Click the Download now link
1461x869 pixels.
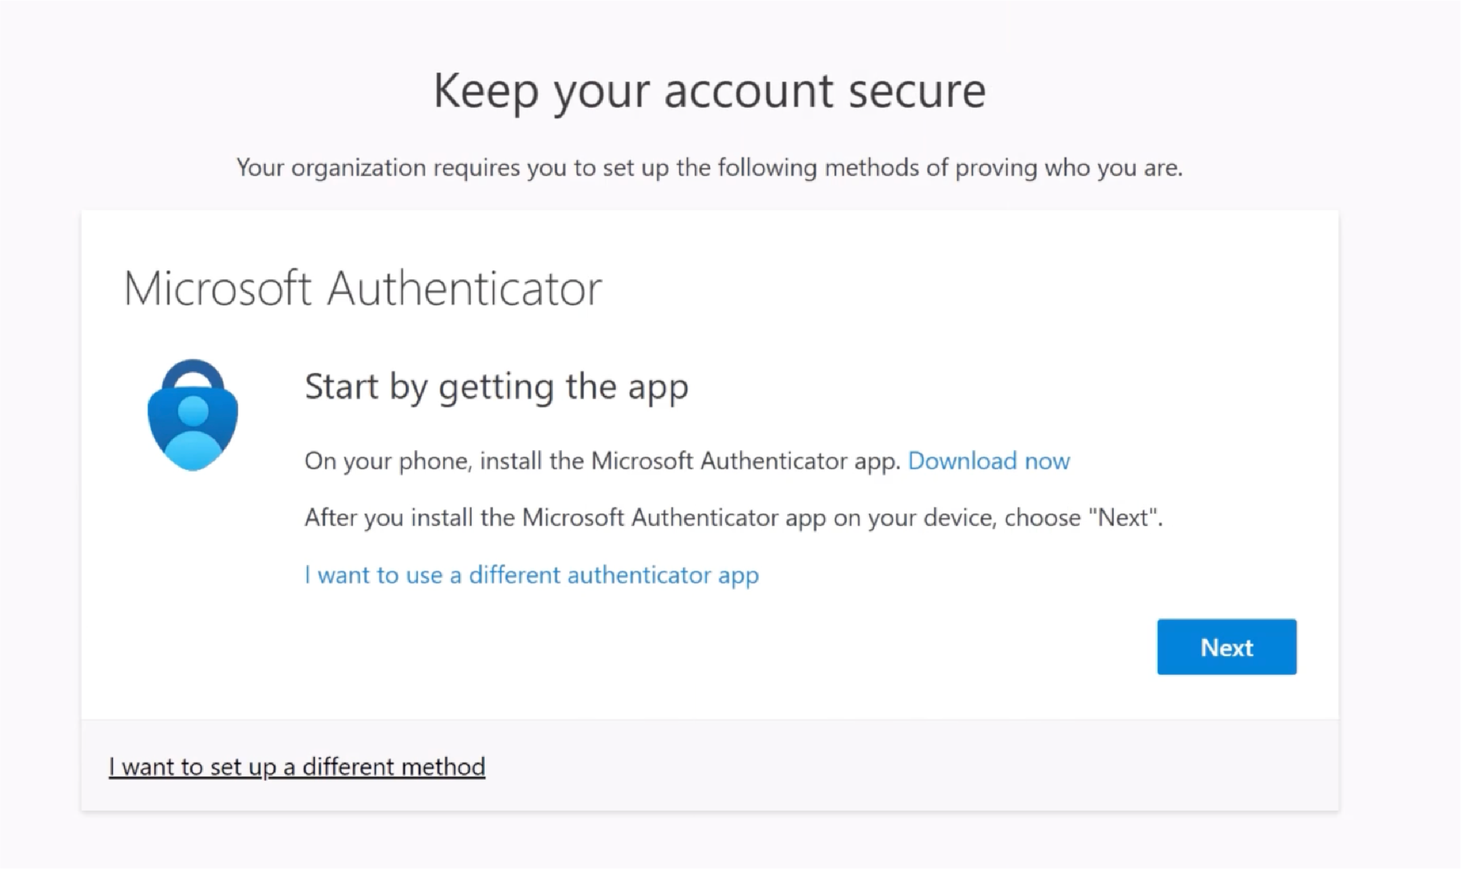[988, 461]
